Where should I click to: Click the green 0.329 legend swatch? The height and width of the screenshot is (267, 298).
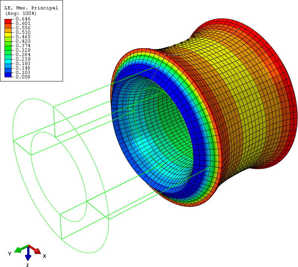tap(8, 48)
